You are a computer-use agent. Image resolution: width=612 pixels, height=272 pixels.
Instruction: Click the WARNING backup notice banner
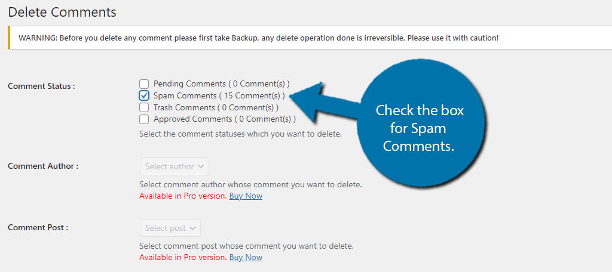(310, 38)
